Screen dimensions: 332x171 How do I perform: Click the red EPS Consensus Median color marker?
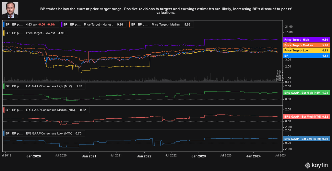coord(4,110)
